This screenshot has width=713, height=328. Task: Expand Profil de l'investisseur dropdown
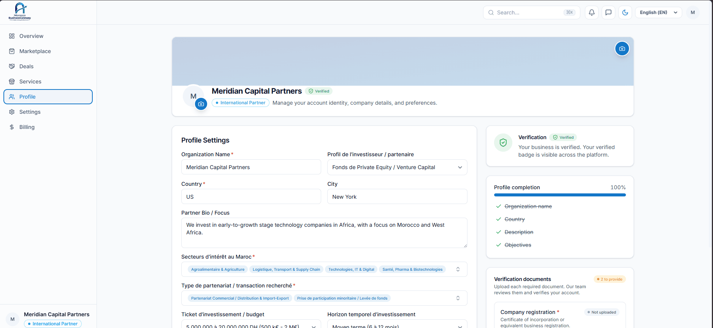[397, 167]
